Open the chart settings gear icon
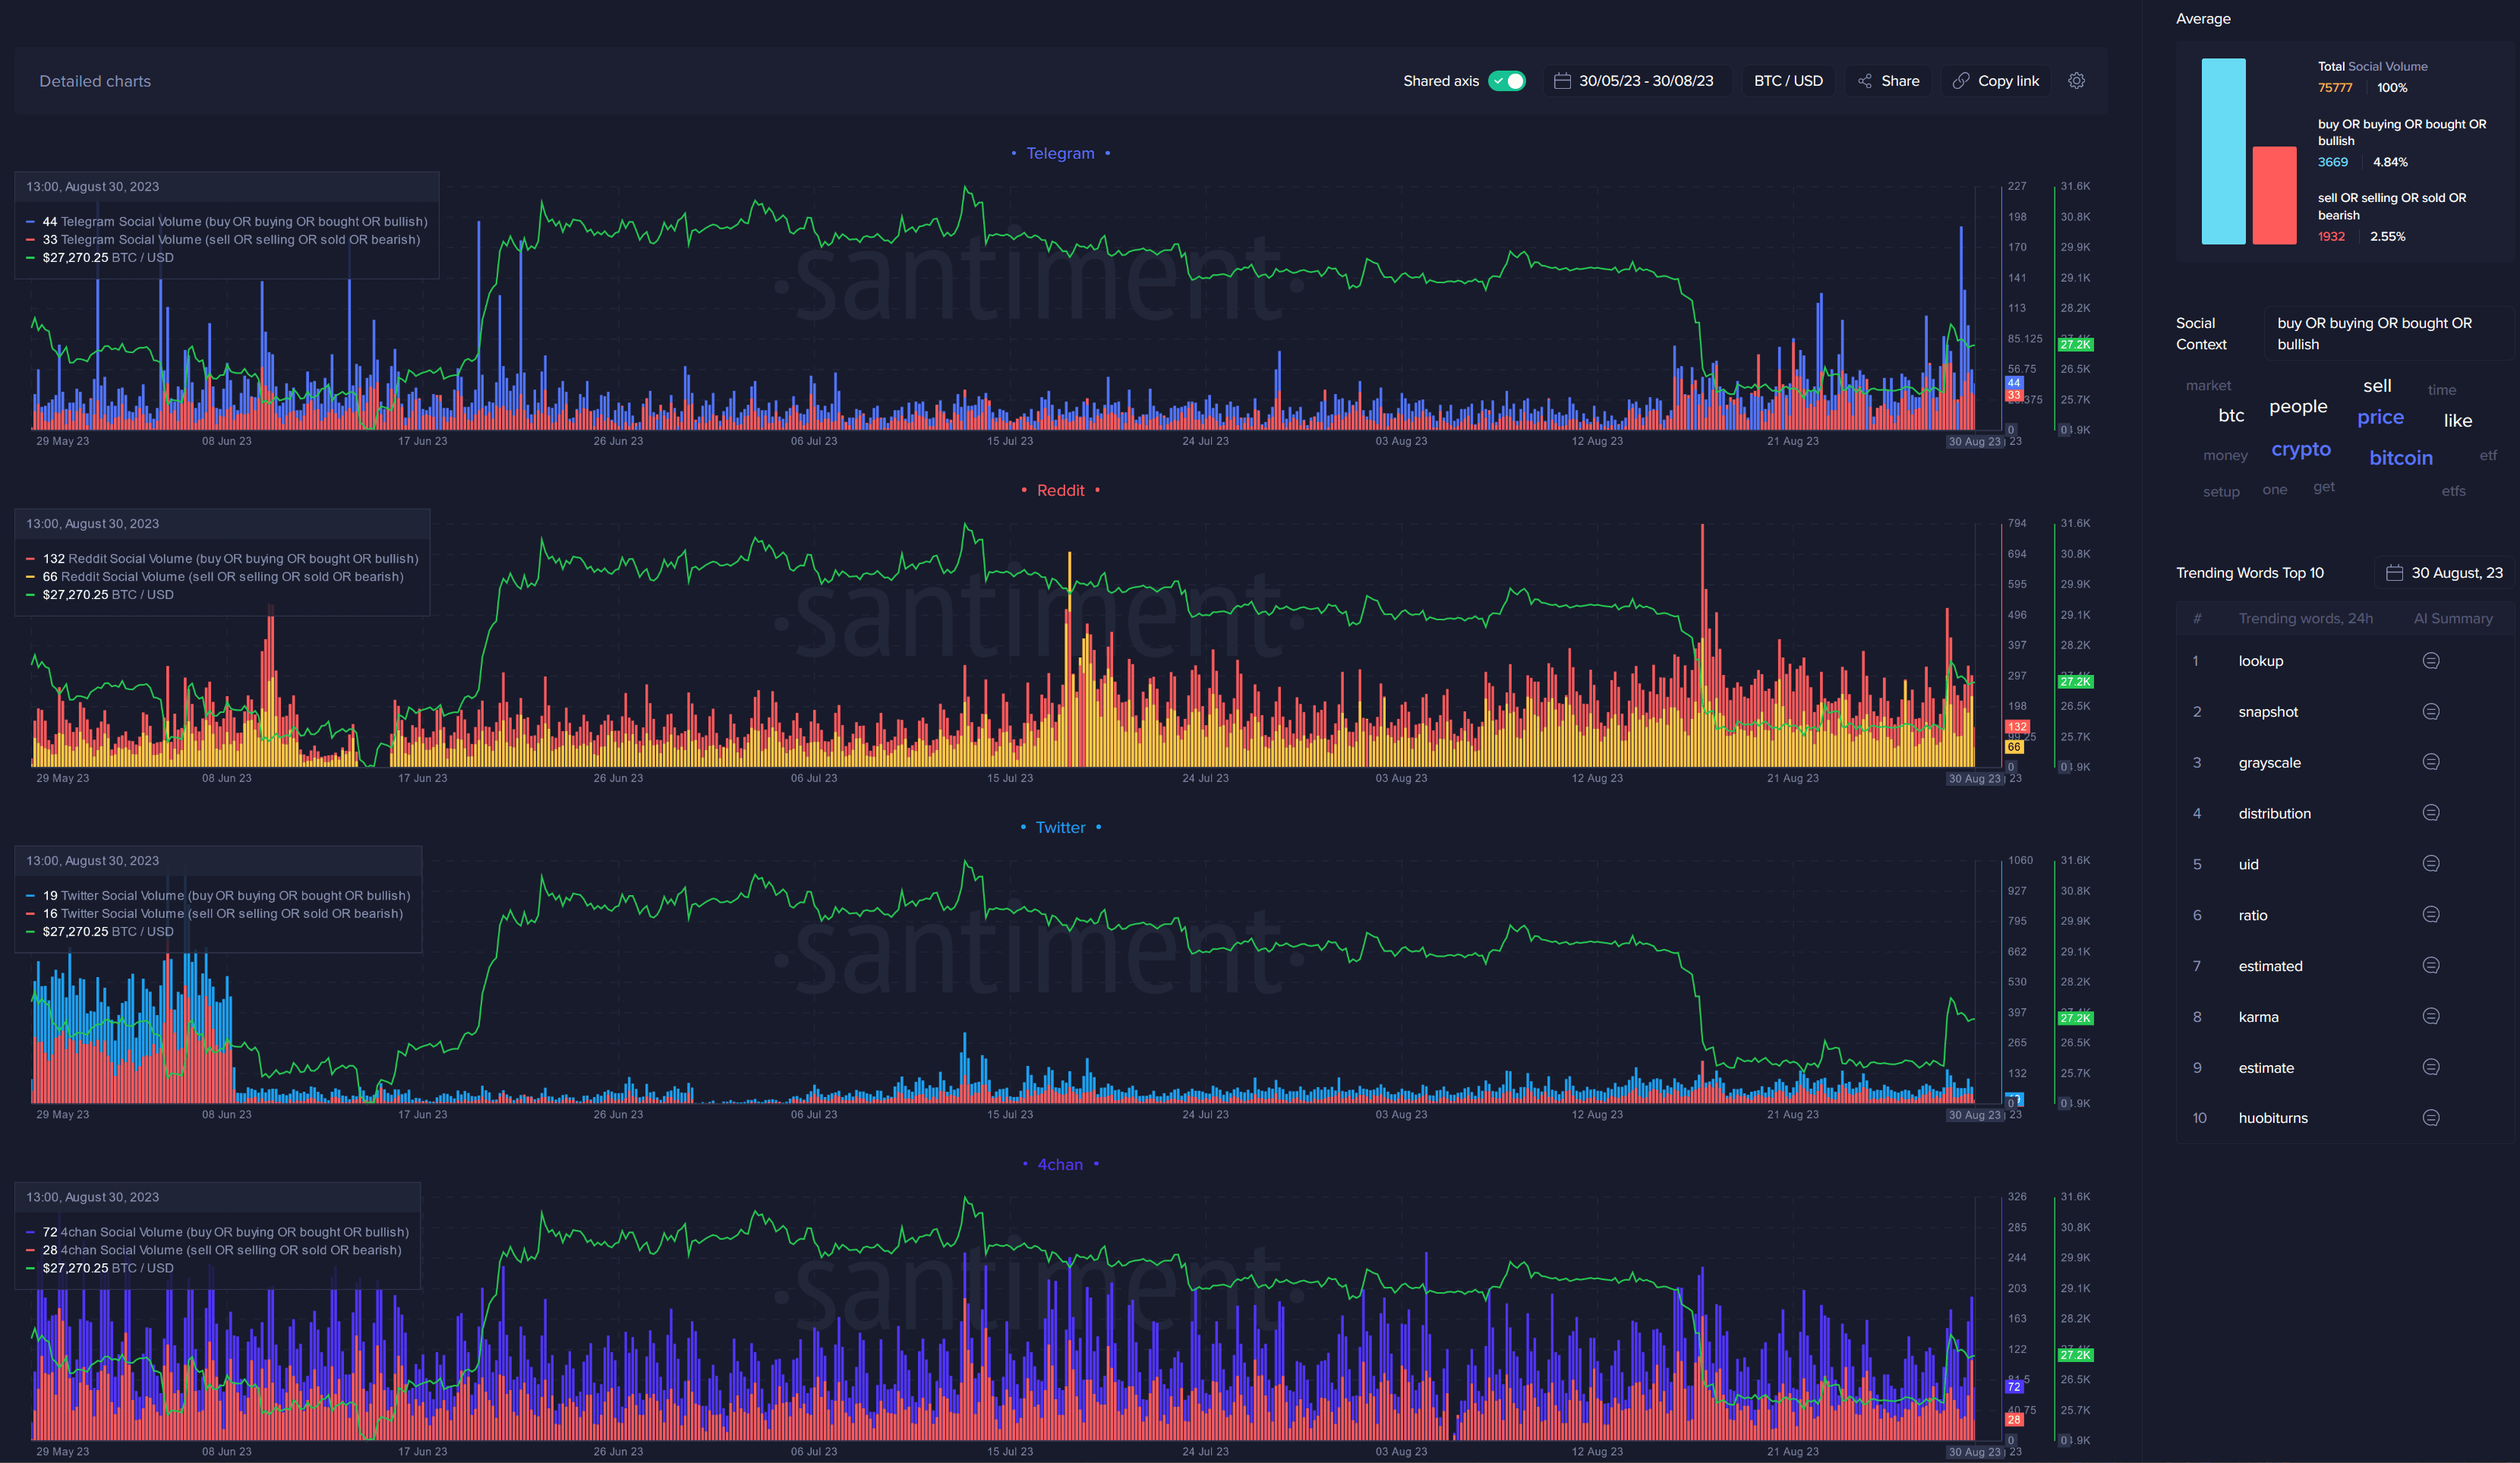This screenshot has height=1463, width=2520. point(2076,81)
